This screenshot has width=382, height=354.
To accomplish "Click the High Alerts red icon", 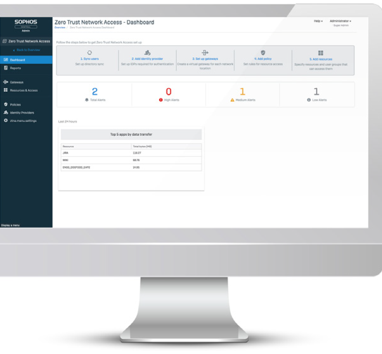I will [161, 100].
